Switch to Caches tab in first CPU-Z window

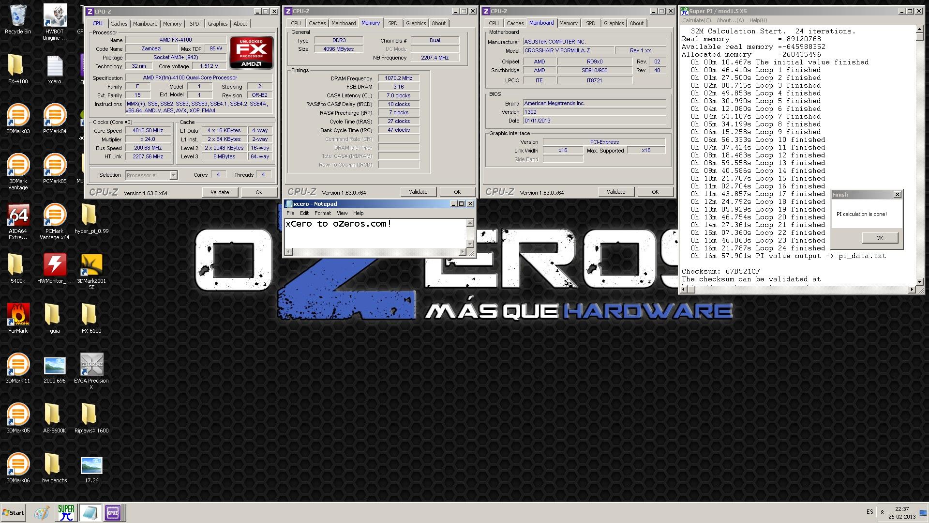click(x=119, y=24)
